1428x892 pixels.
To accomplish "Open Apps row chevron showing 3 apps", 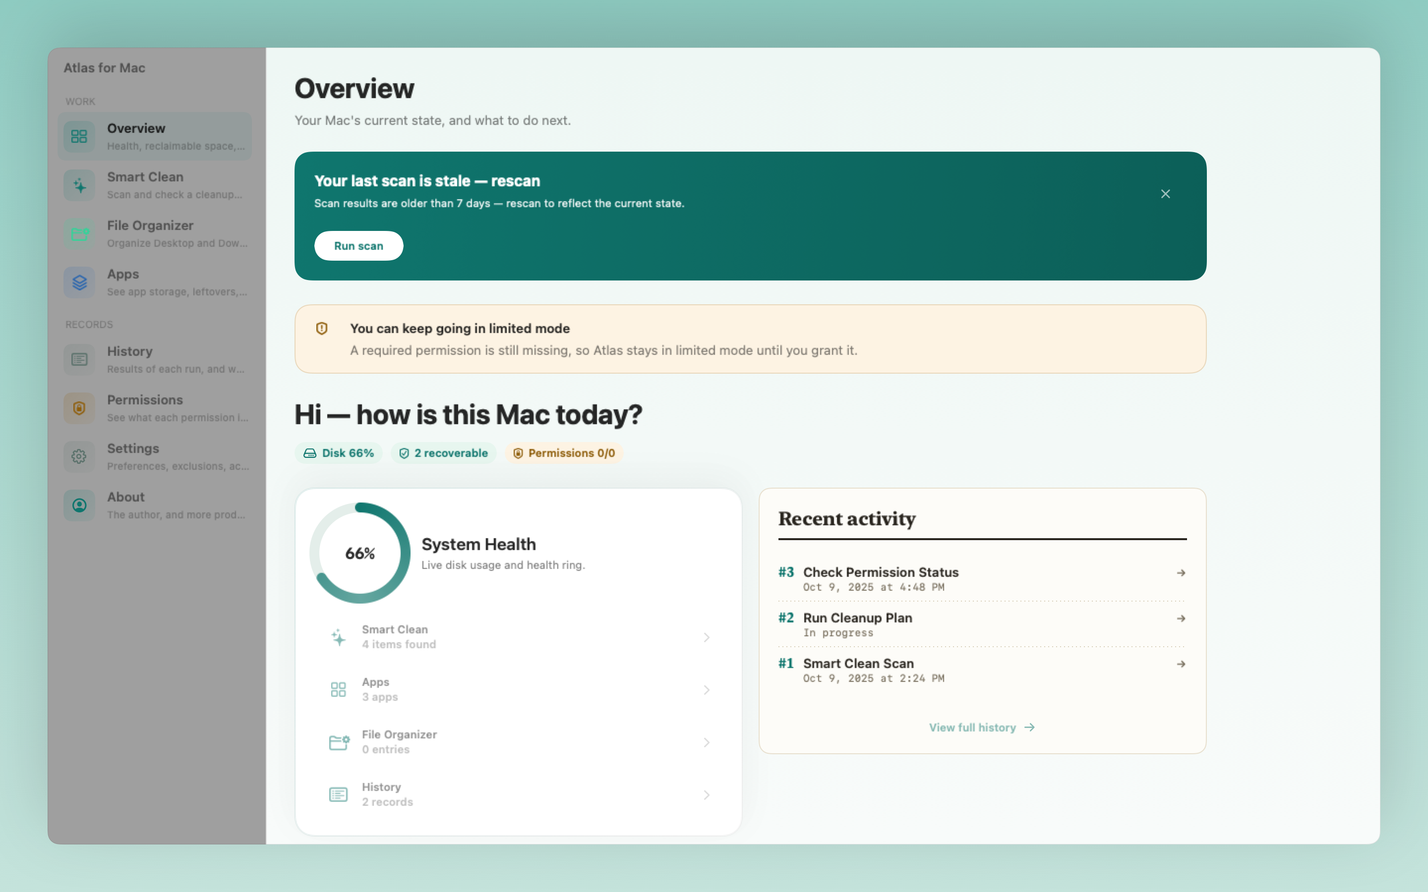I will (x=707, y=690).
